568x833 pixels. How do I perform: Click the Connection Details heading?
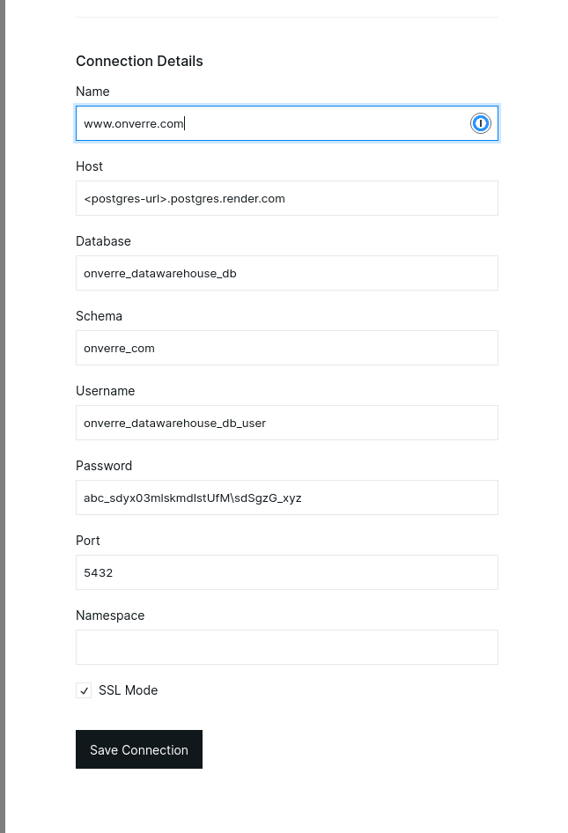[139, 61]
